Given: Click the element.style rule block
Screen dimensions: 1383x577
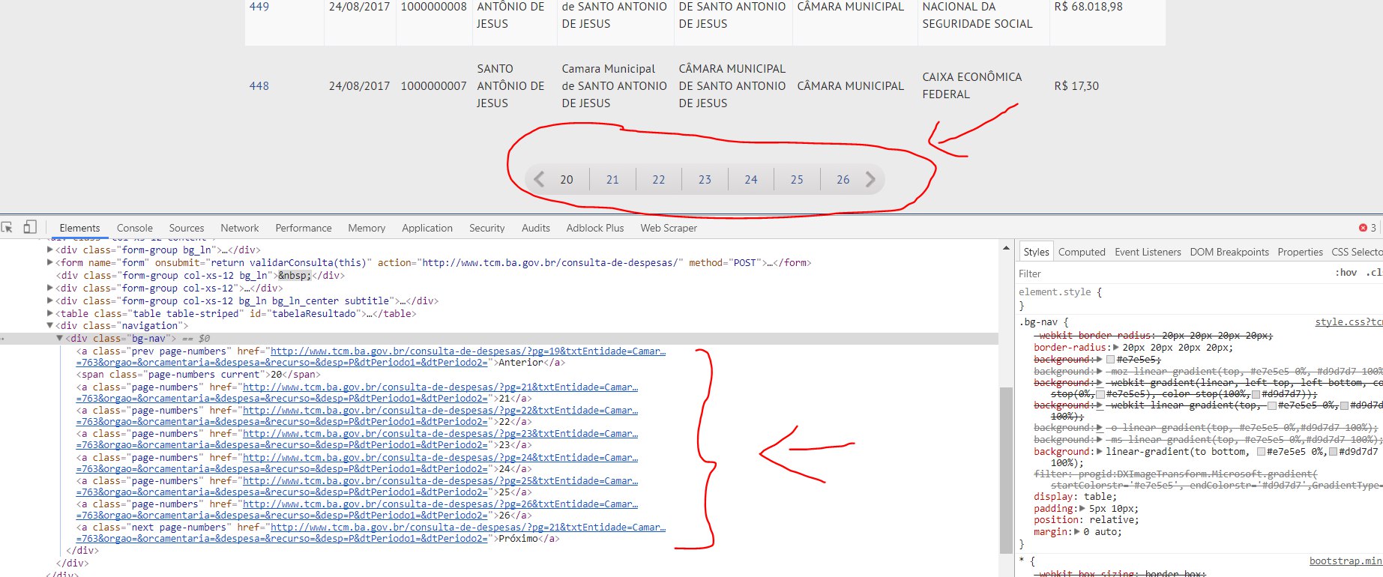Looking at the screenshot, I should pos(1061,299).
